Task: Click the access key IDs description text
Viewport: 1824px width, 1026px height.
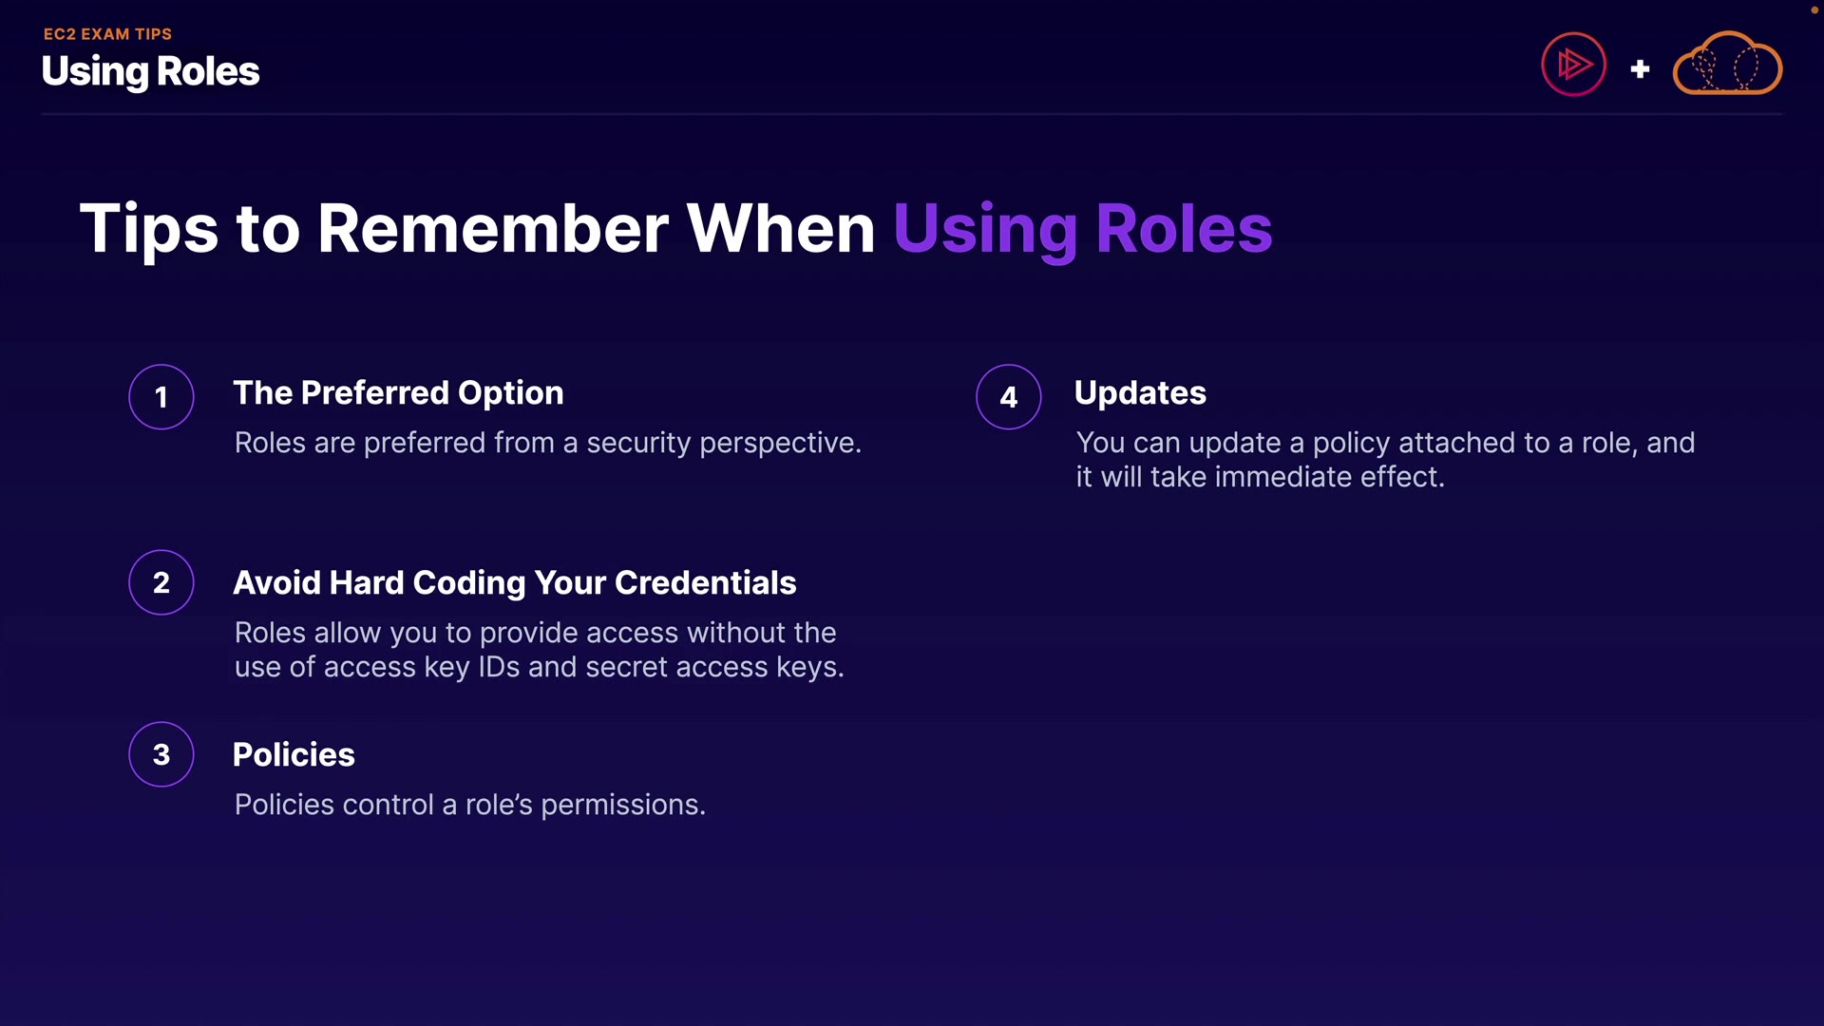Action: point(539,650)
